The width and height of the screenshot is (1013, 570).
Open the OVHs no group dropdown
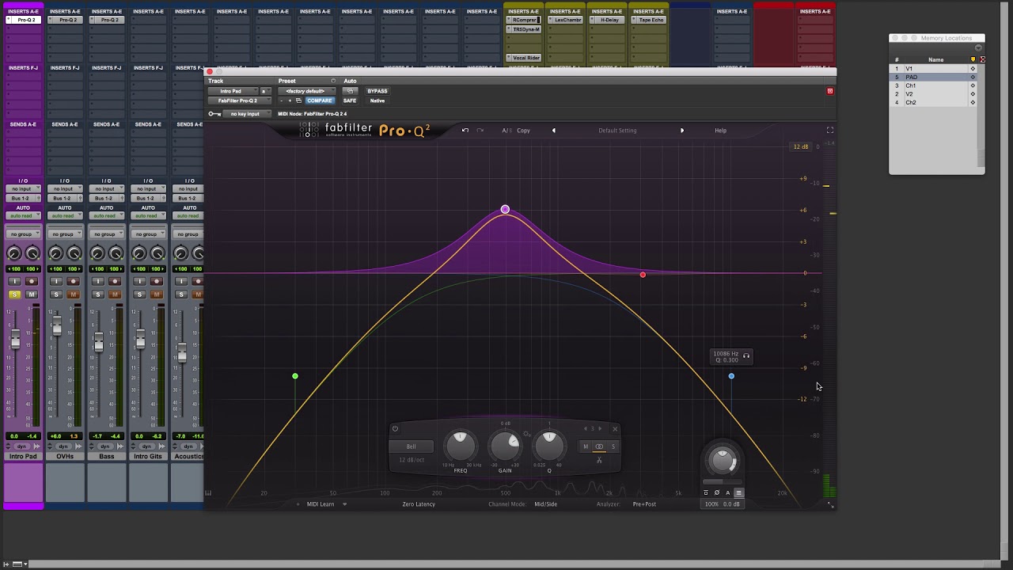point(65,234)
